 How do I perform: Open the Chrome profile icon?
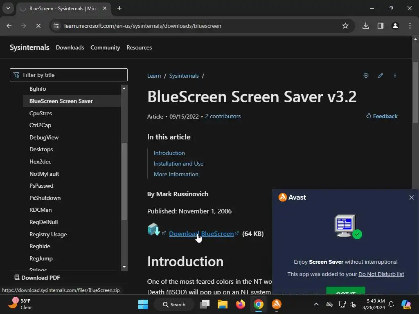tap(395, 26)
